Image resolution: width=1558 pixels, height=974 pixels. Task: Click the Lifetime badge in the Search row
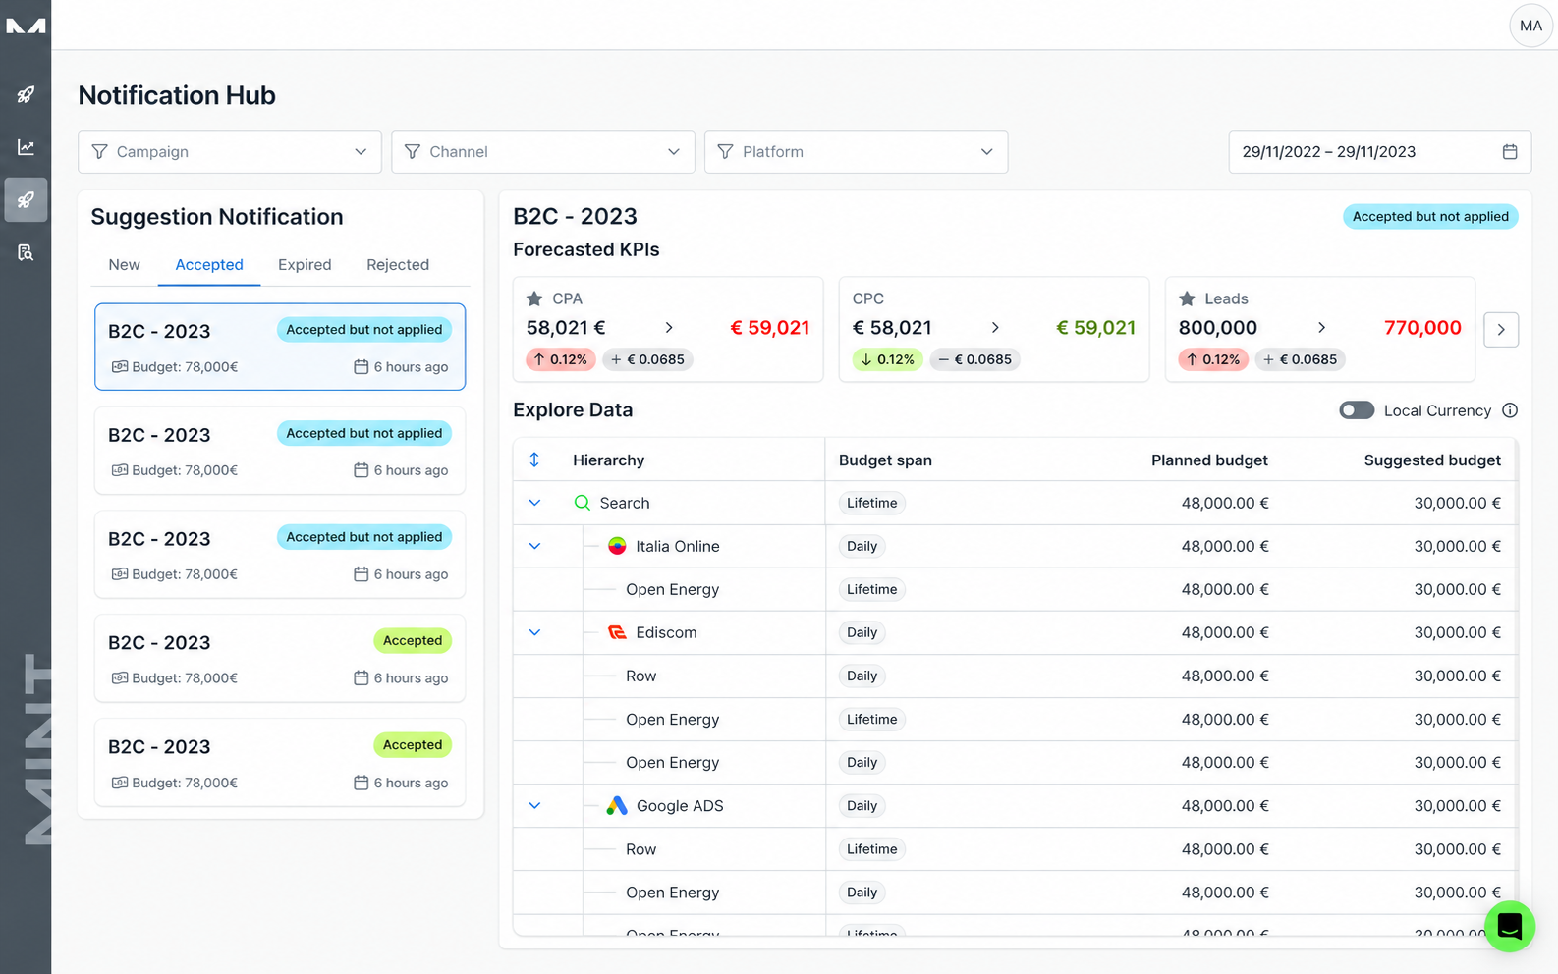tap(872, 503)
